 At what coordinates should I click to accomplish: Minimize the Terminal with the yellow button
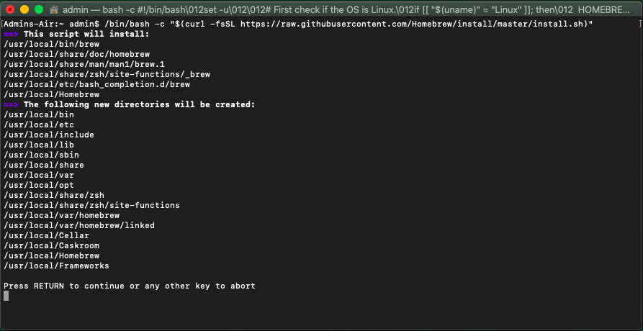[24, 10]
